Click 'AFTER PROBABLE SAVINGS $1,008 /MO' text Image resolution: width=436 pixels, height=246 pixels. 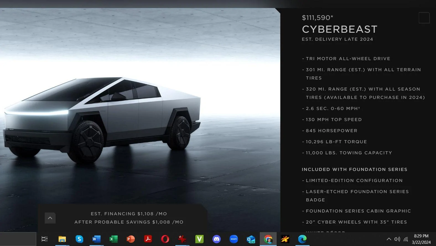129,222
